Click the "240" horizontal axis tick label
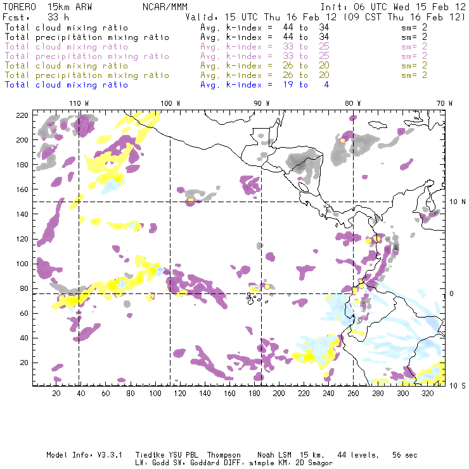The image size is (469, 469). [x=328, y=394]
